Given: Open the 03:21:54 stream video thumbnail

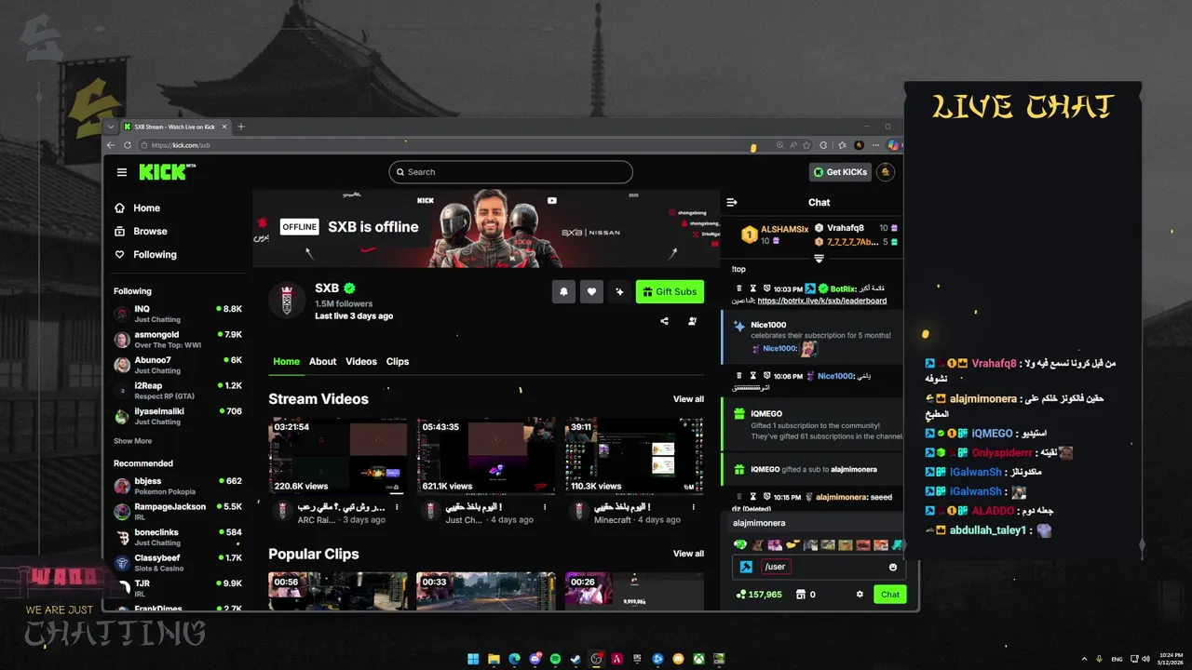Looking at the screenshot, I should 338,455.
